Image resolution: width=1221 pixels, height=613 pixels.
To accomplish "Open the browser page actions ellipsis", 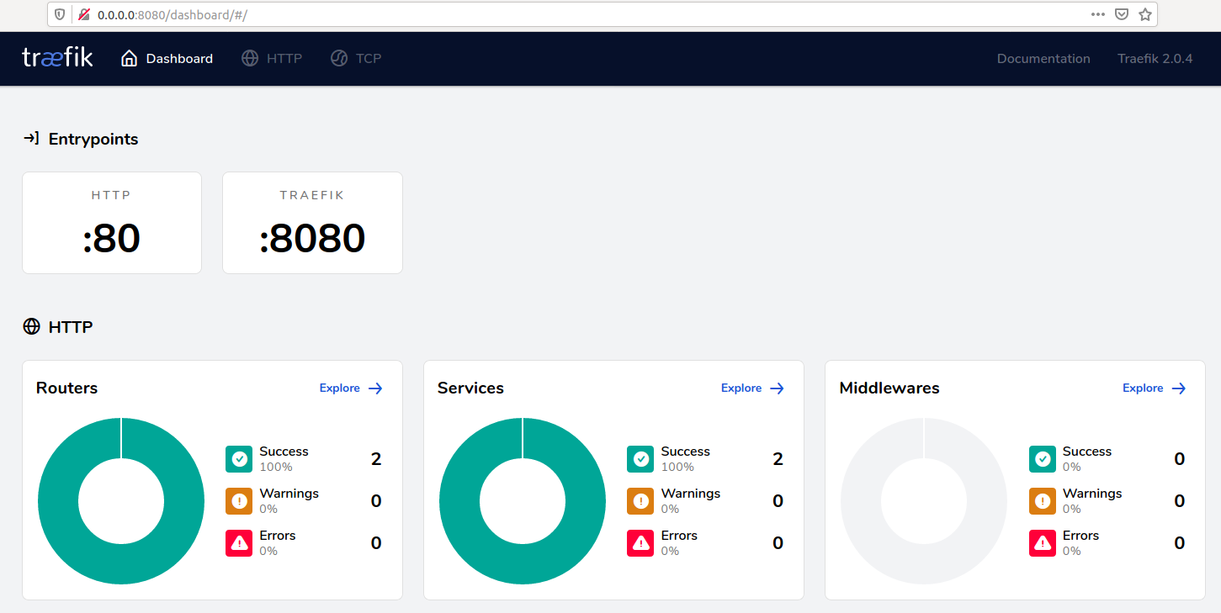I will (1098, 14).
